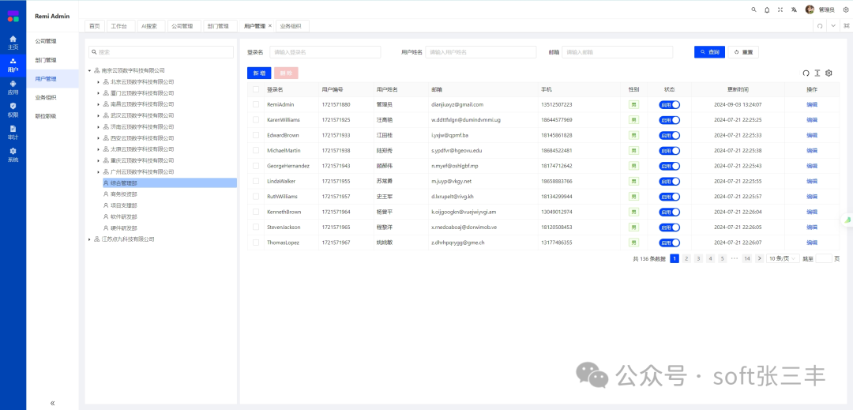Tick the select-all checkbox in table header

click(255, 89)
